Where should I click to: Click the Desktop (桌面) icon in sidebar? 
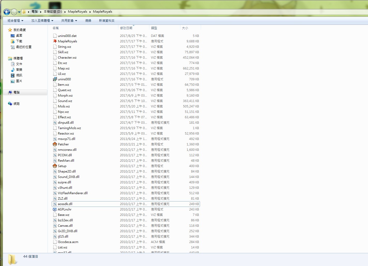tap(13, 36)
